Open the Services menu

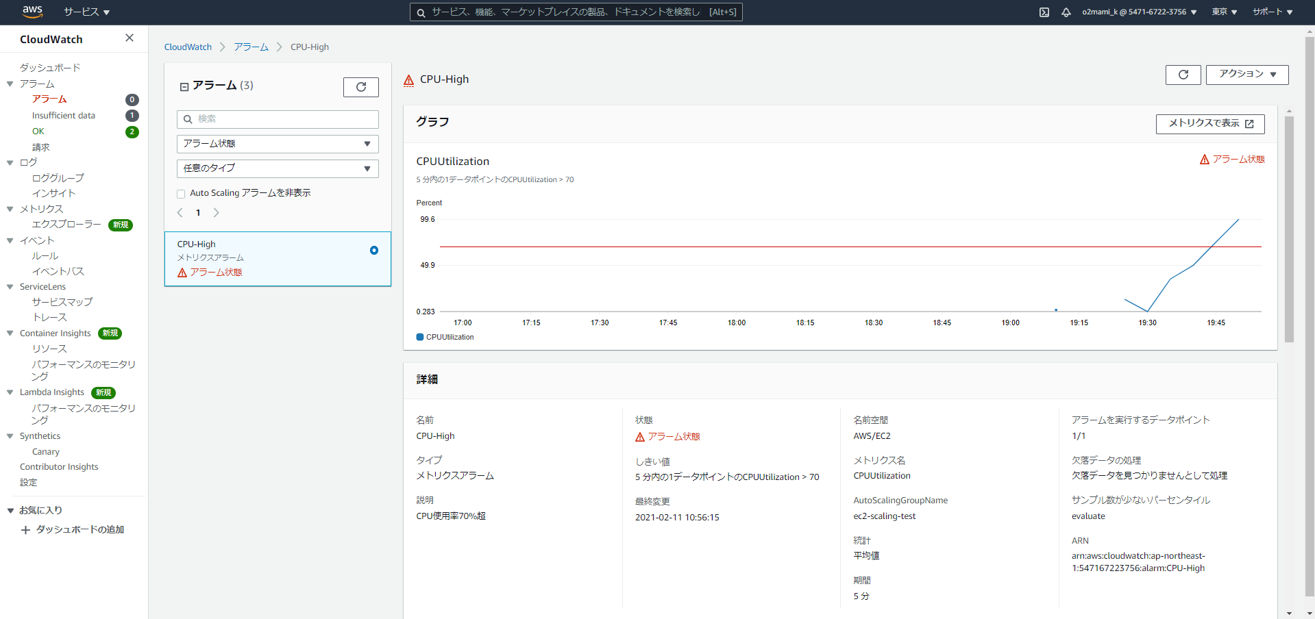pos(86,12)
